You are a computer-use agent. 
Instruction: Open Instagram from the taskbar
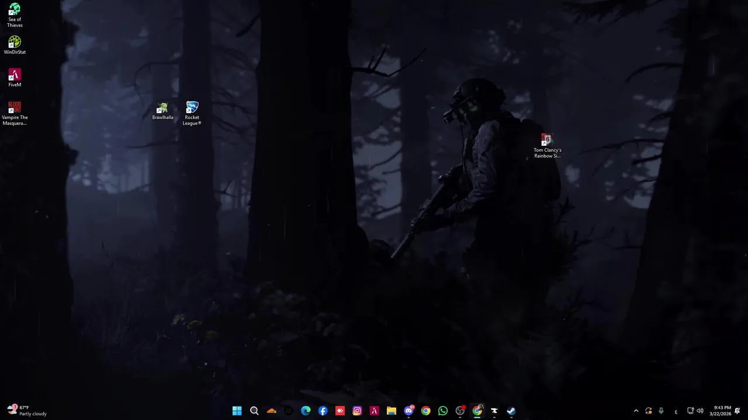click(x=357, y=411)
